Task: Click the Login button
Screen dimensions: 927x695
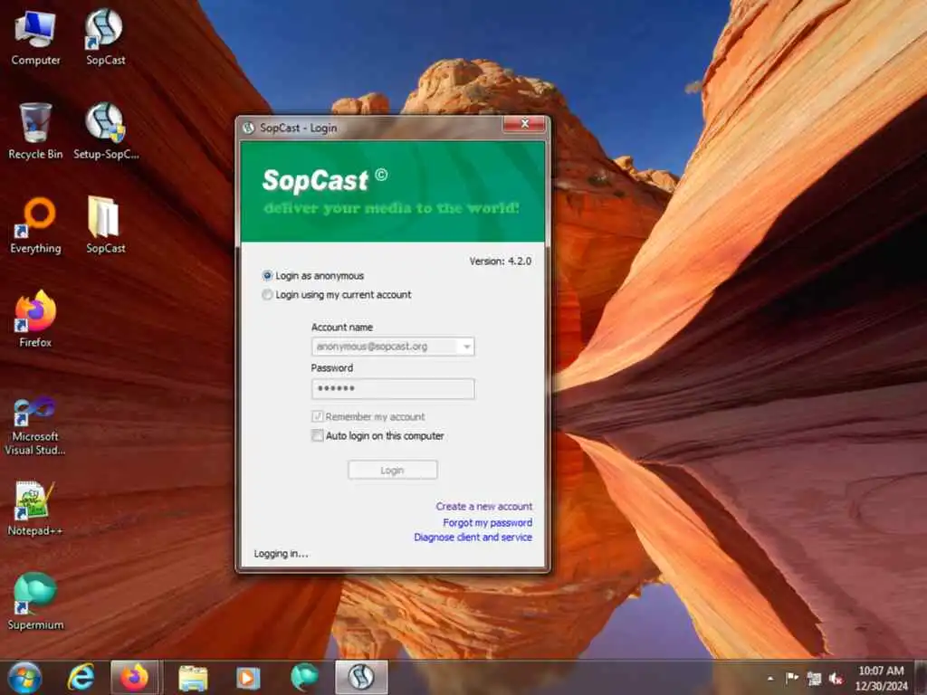Action: pyautogui.click(x=393, y=471)
